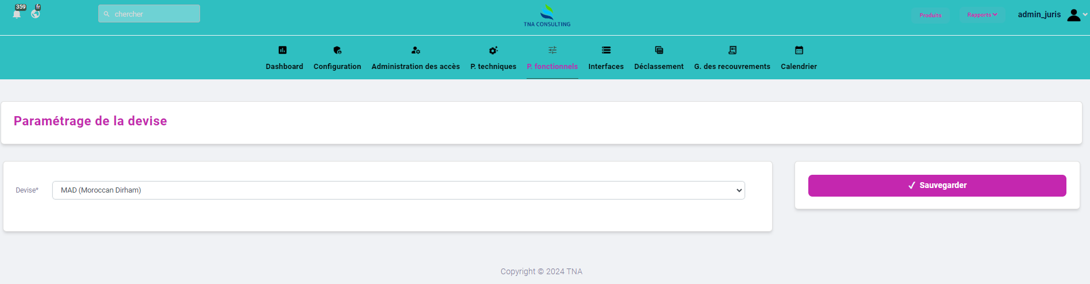1090x284 pixels.
Task: Click the Administration des accès user icon
Action: (416, 50)
